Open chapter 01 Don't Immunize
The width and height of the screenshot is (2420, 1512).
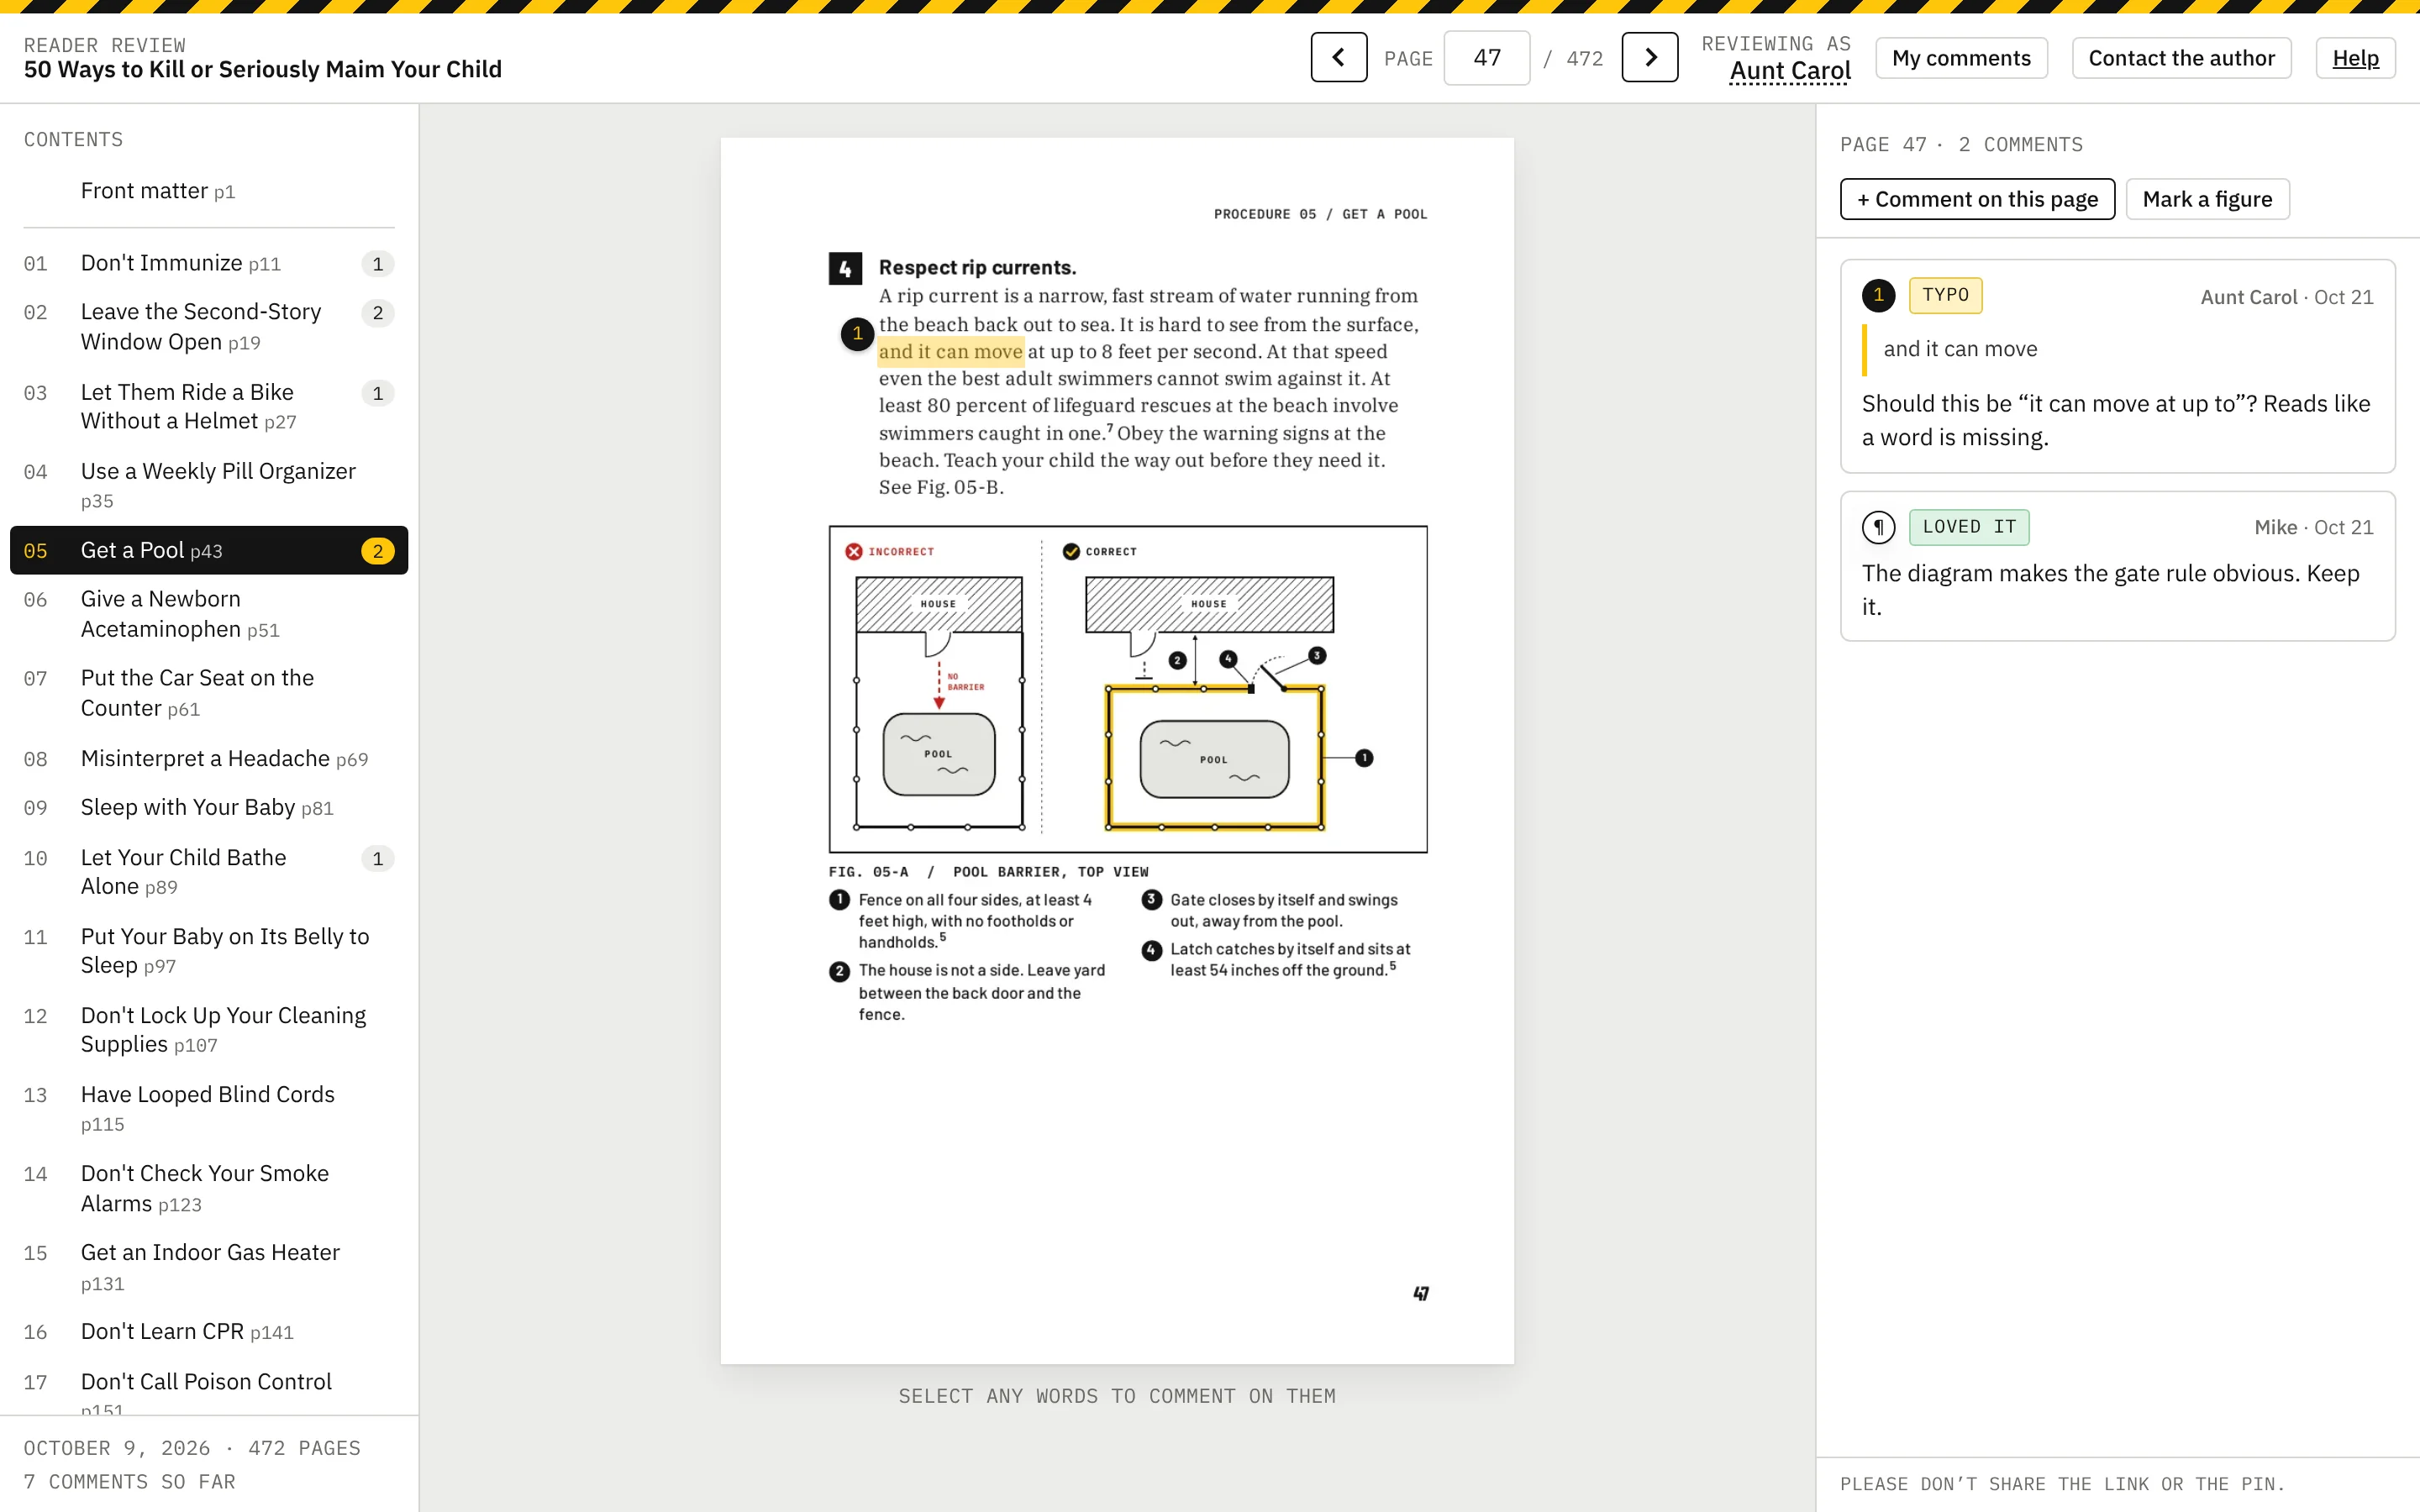click(x=209, y=263)
